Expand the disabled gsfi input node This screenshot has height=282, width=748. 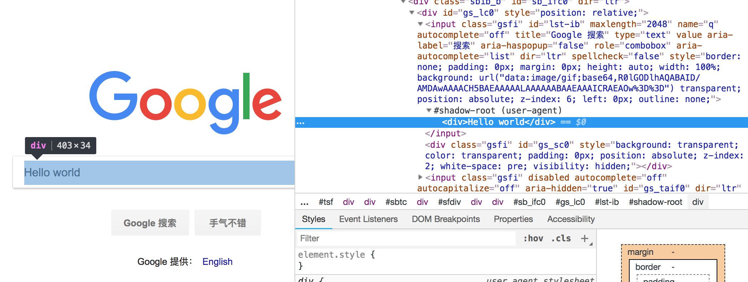pyautogui.click(x=420, y=177)
